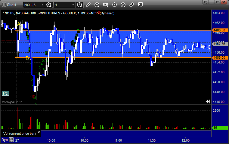Click the 4446.00 price scale label
This screenshot has height=144, width=229.
(x=219, y=102)
